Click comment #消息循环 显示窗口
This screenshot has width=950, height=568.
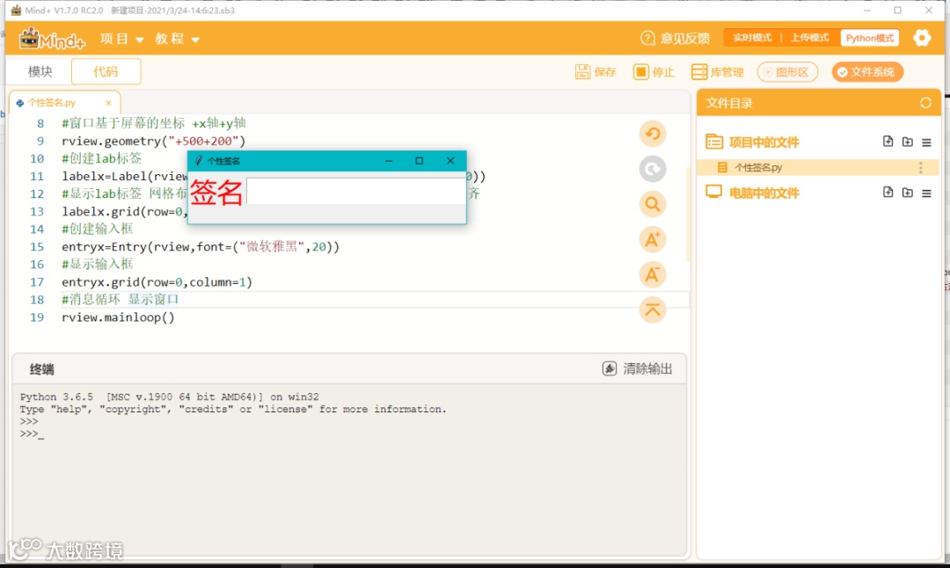(x=120, y=300)
